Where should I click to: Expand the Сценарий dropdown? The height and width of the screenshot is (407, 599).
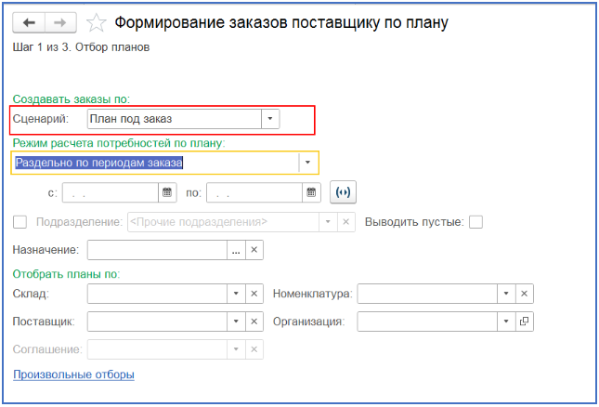coord(270,119)
